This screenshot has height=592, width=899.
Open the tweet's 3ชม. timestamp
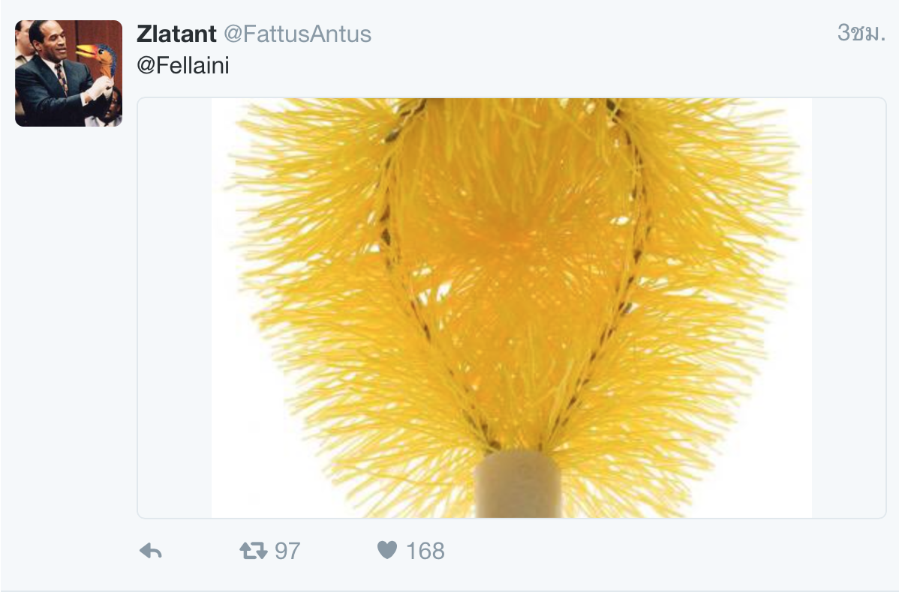861,33
